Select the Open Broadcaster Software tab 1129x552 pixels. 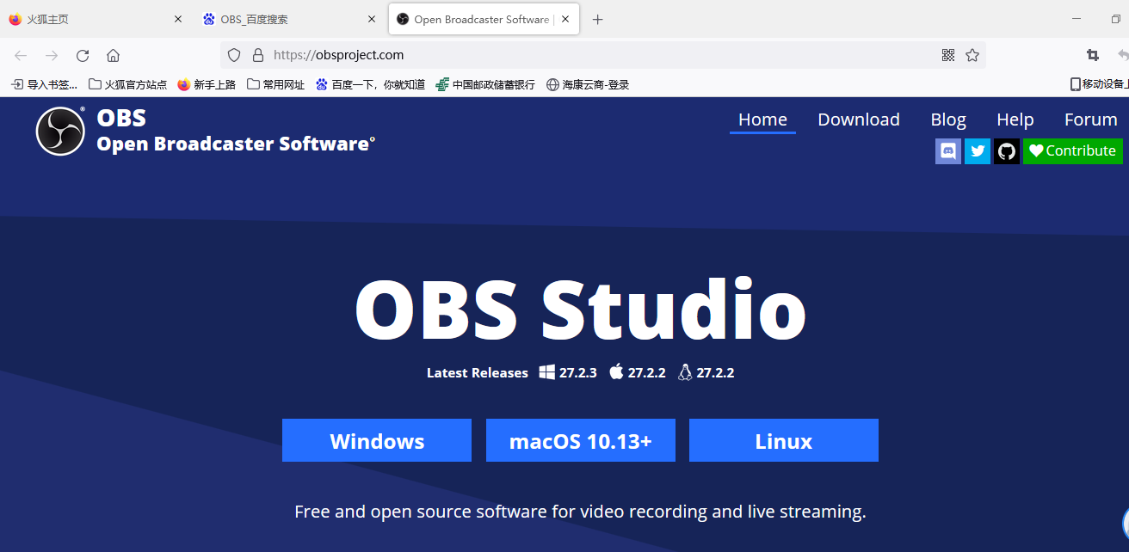tap(484, 19)
